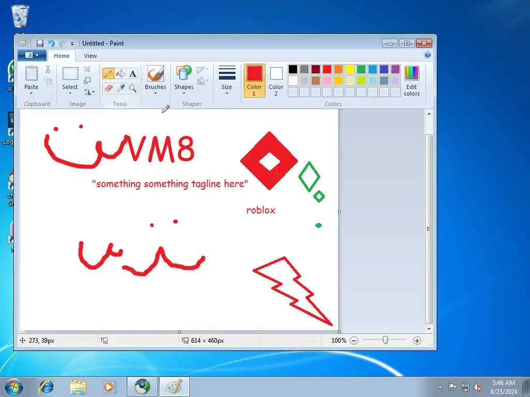This screenshot has height=397, width=530.
Task: Click the vertical scrollbar down arrow
Action: [429, 329]
